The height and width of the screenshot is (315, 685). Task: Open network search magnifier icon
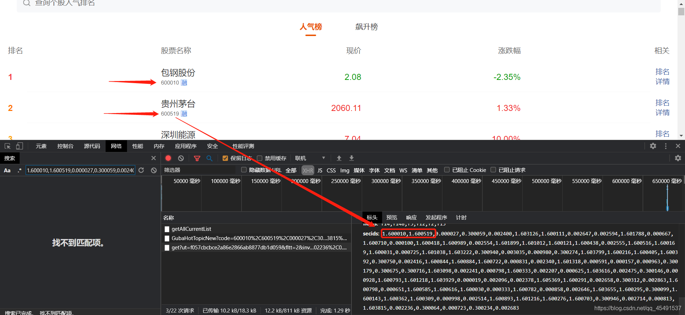pos(209,158)
